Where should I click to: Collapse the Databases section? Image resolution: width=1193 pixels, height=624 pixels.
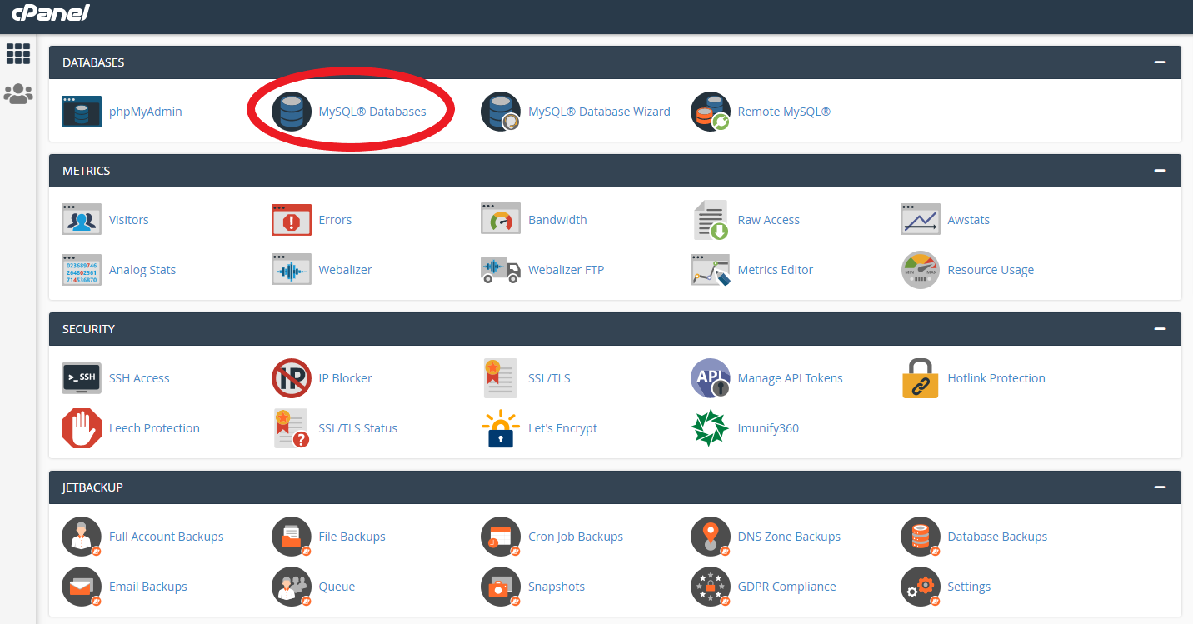[x=1159, y=62]
